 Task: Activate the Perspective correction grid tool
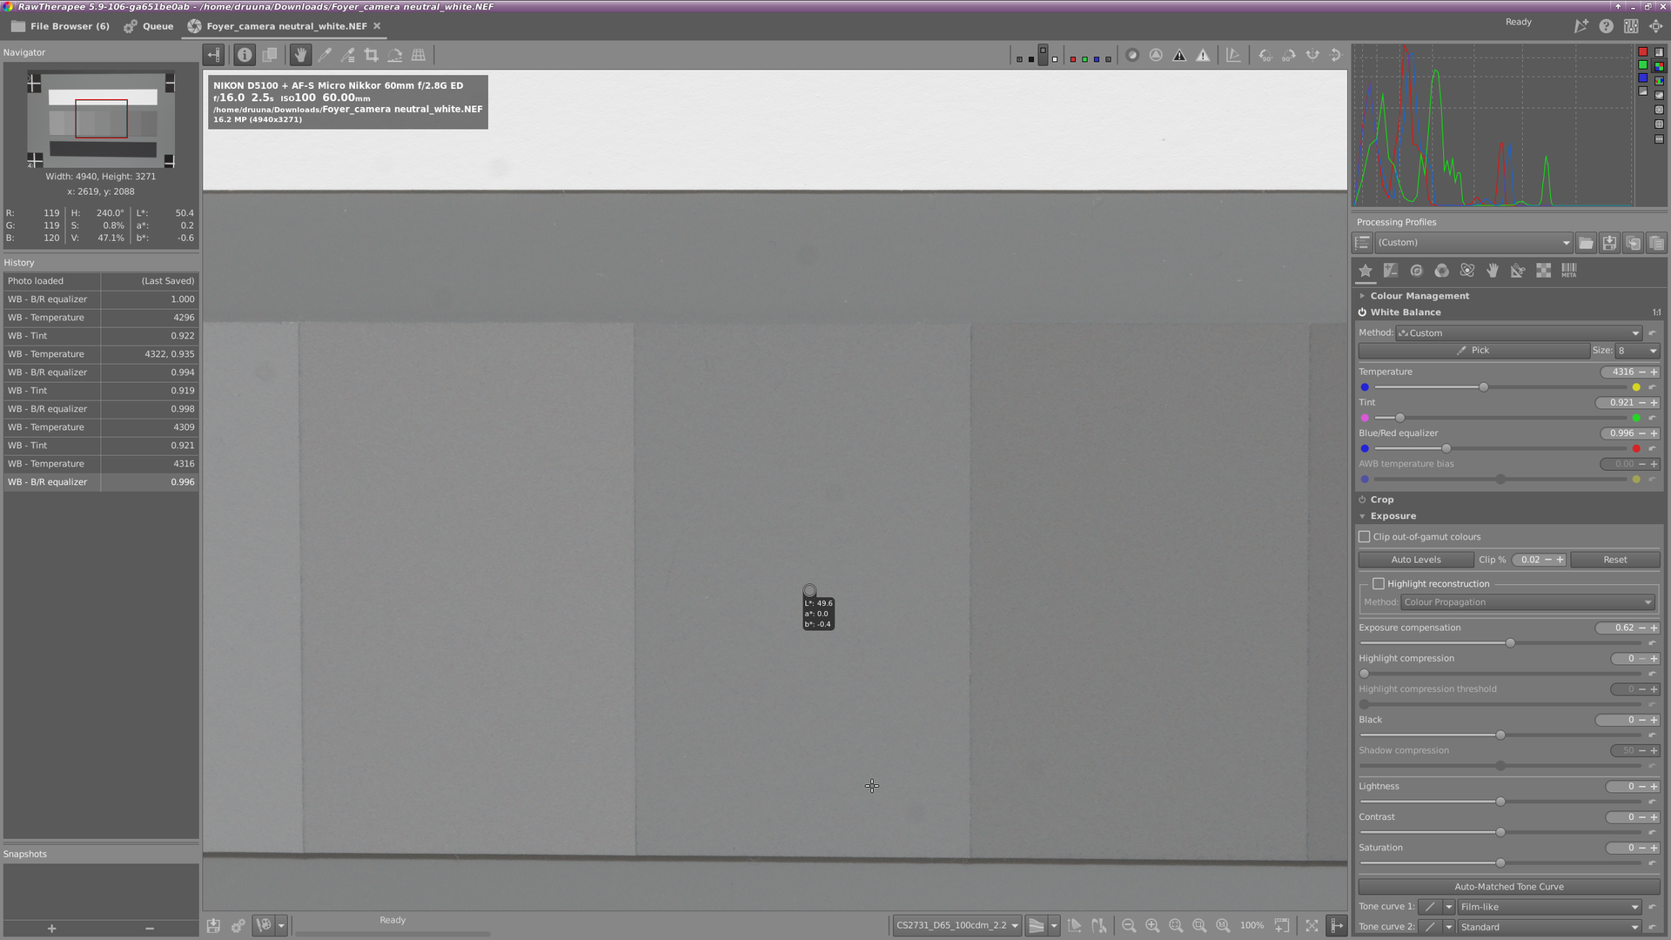[x=419, y=55]
